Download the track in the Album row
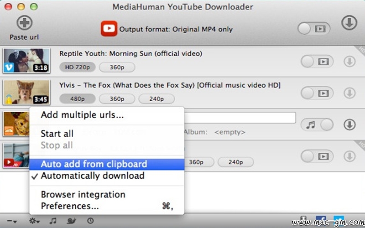 (349, 124)
